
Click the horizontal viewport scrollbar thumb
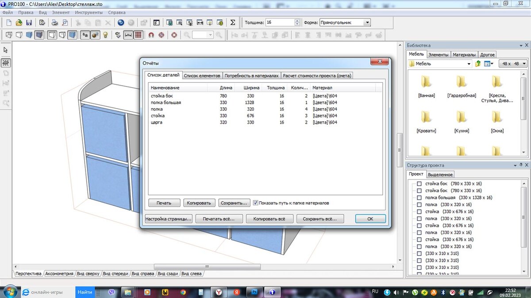tap(208, 267)
